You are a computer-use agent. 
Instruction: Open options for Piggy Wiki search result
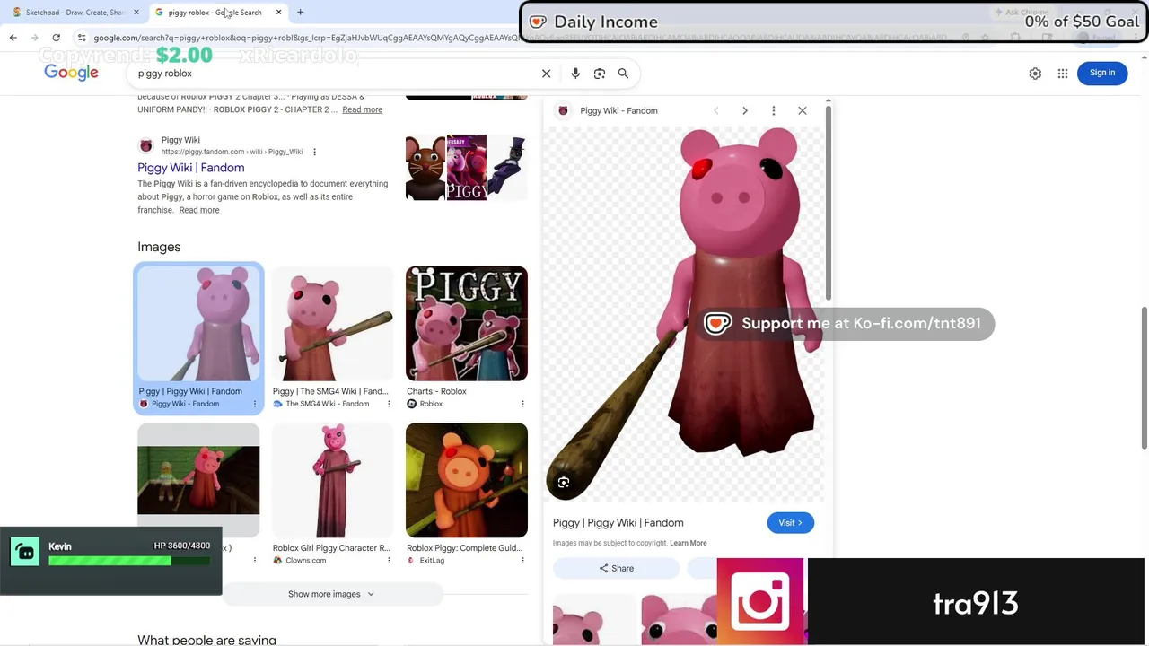[314, 152]
